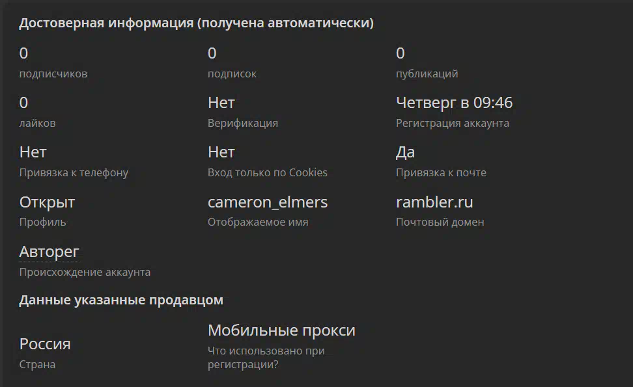
Task: Click the Открыт profile status
Action: pos(47,202)
